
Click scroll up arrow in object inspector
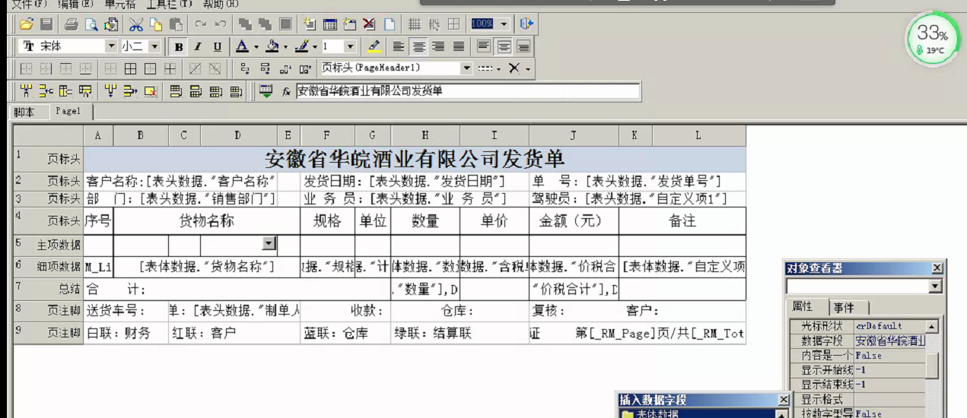(931, 326)
